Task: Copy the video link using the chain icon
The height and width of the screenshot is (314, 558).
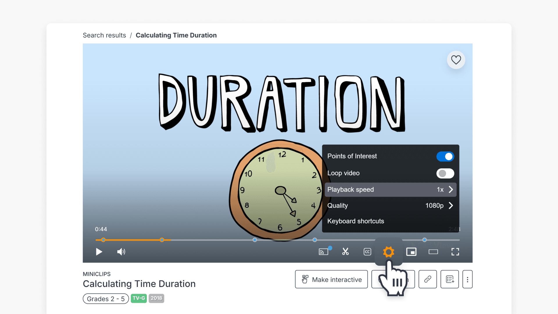Action: [427, 279]
